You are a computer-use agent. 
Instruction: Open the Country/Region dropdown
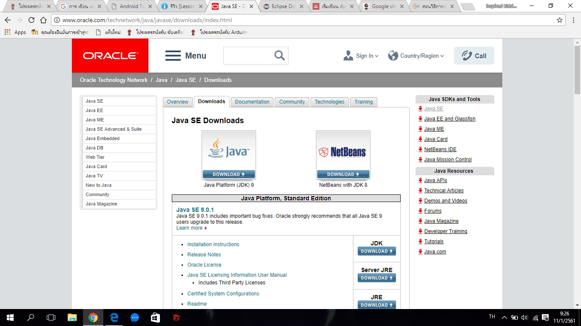pyautogui.click(x=416, y=56)
